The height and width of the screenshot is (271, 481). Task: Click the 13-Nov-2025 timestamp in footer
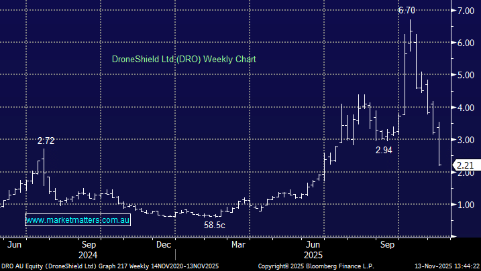click(x=445, y=266)
